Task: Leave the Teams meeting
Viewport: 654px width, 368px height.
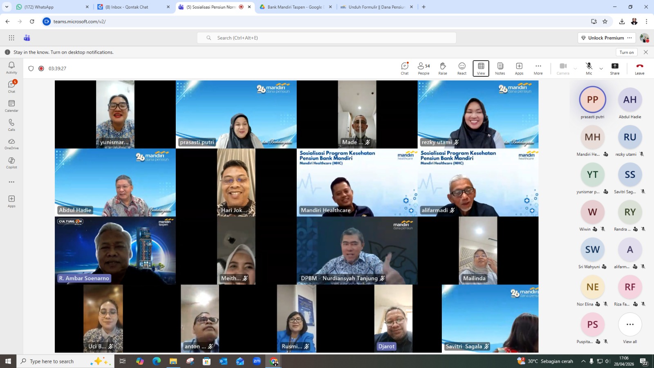Action: click(x=640, y=68)
